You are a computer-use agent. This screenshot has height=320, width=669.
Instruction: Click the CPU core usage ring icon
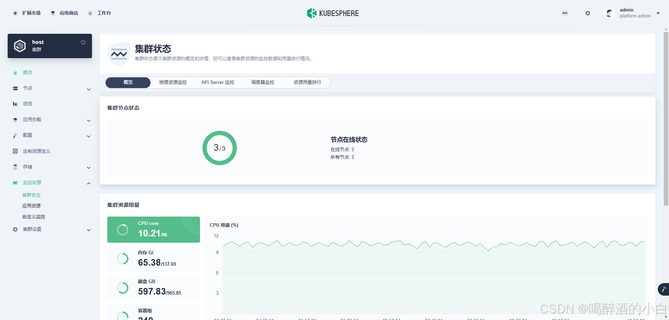pyautogui.click(x=123, y=230)
